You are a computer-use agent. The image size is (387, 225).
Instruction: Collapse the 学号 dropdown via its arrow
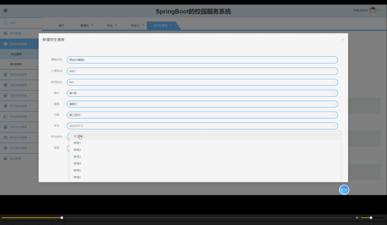334,126
